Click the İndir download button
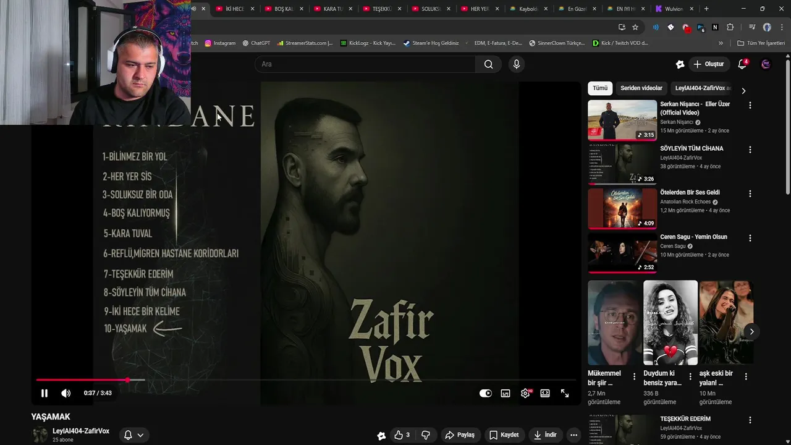Image resolution: width=791 pixels, height=445 pixels. [x=545, y=435]
